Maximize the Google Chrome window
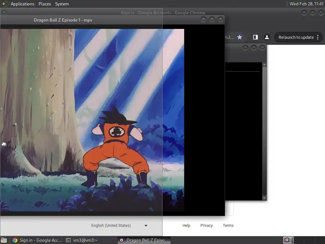The image size is (325, 244). (x=313, y=13)
